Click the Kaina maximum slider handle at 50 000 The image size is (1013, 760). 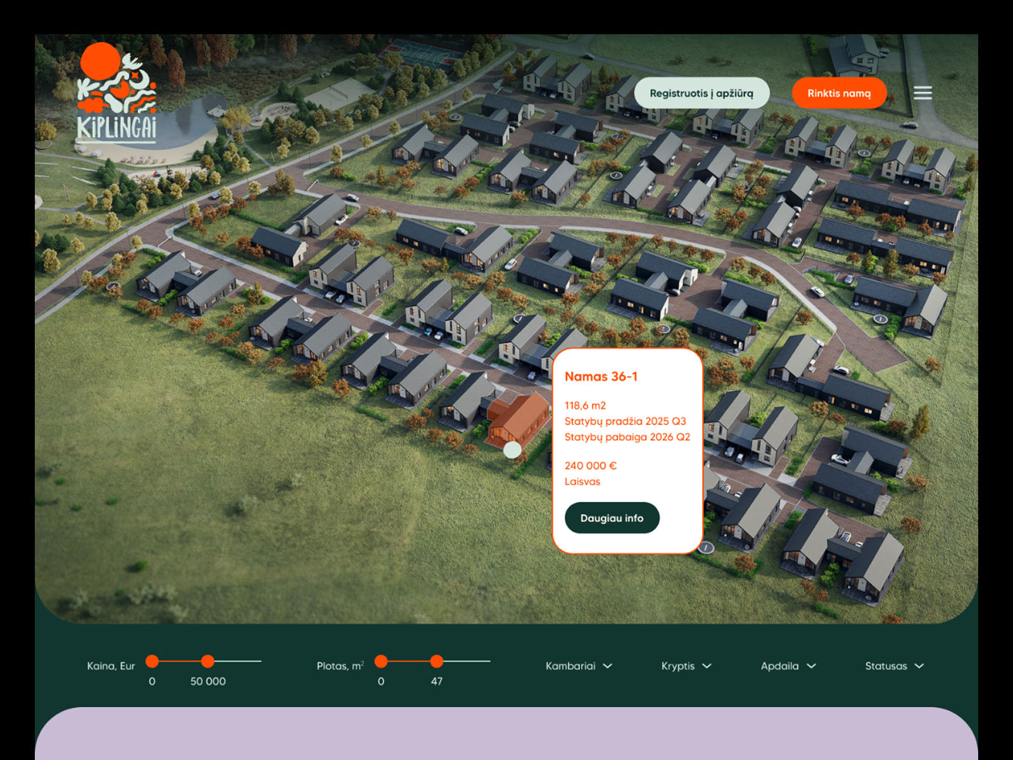pos(208,661)
